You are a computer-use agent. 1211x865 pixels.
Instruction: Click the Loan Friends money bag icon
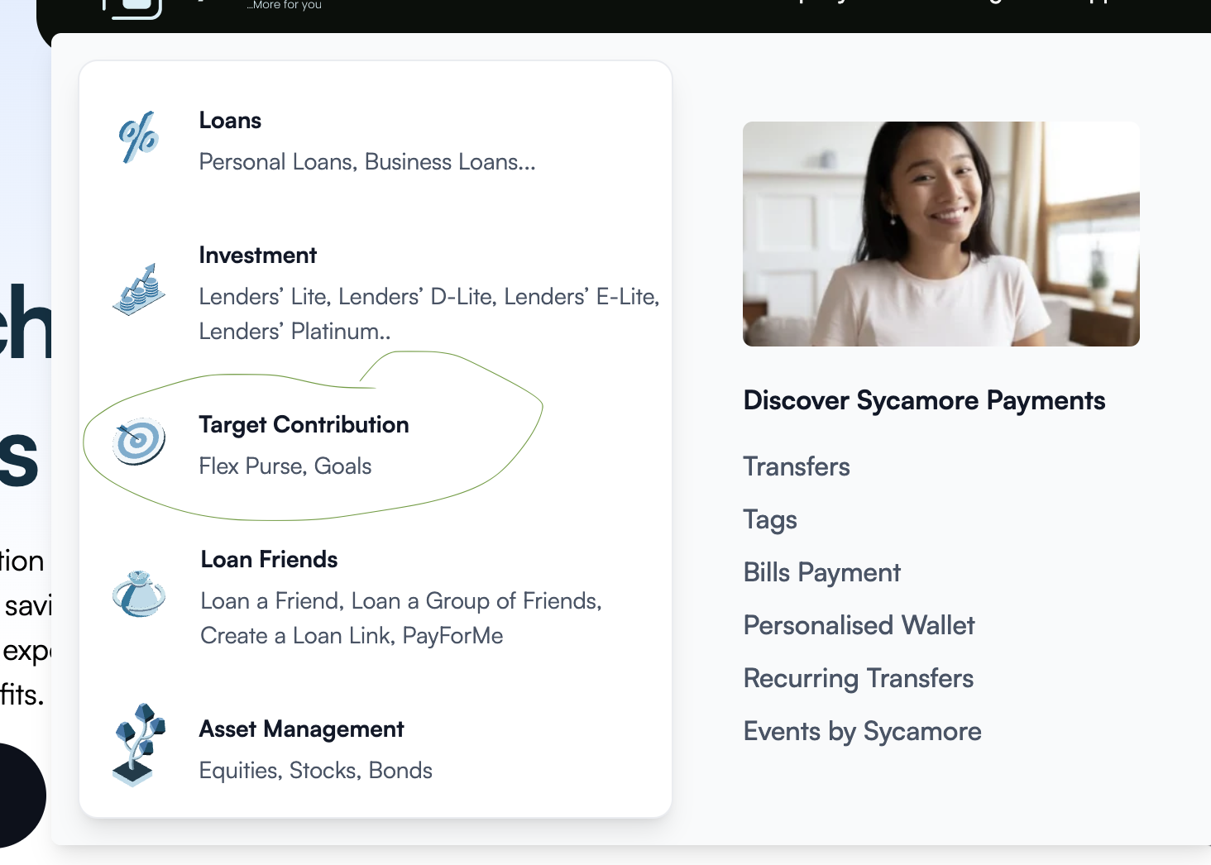pyautogui.click(x=139, y=594)
